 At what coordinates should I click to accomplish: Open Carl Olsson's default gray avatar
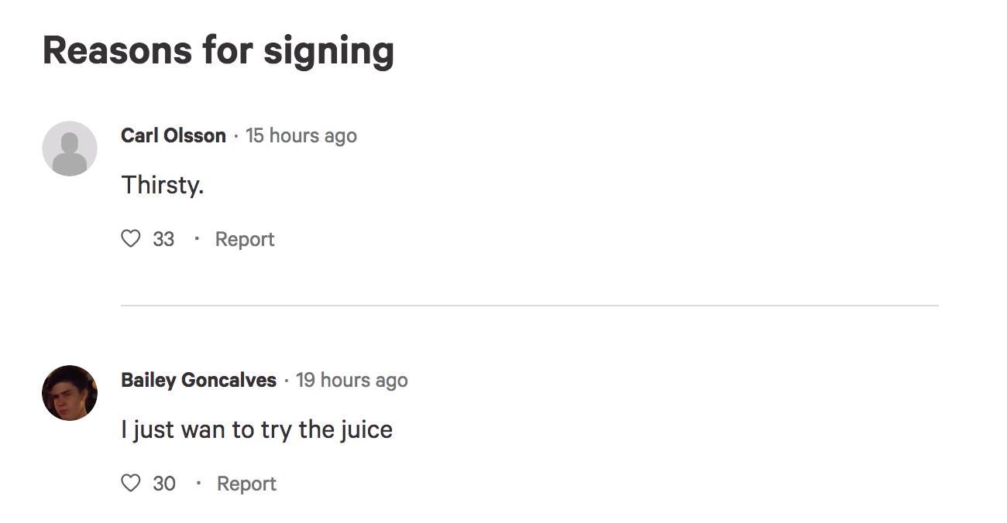click(70, 149)
